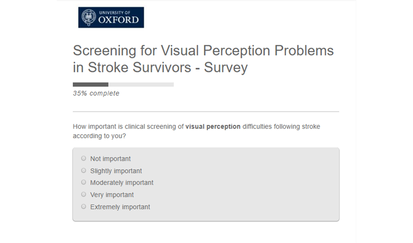413x243 pixels.
Task: Click the horizontal divider below progress
Action: tap(206, 112)
